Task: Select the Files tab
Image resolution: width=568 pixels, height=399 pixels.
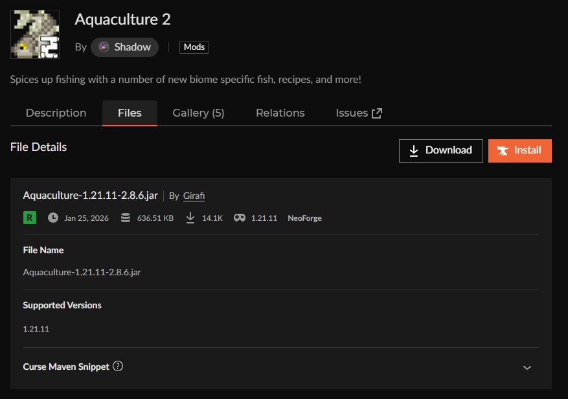Action: tap(130, 113)
